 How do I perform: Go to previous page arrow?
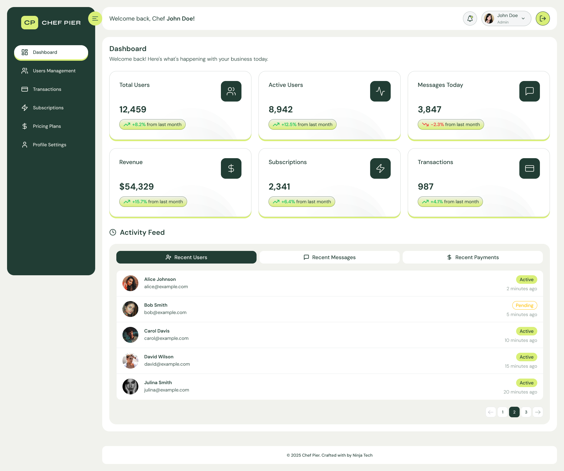[491, 412]
